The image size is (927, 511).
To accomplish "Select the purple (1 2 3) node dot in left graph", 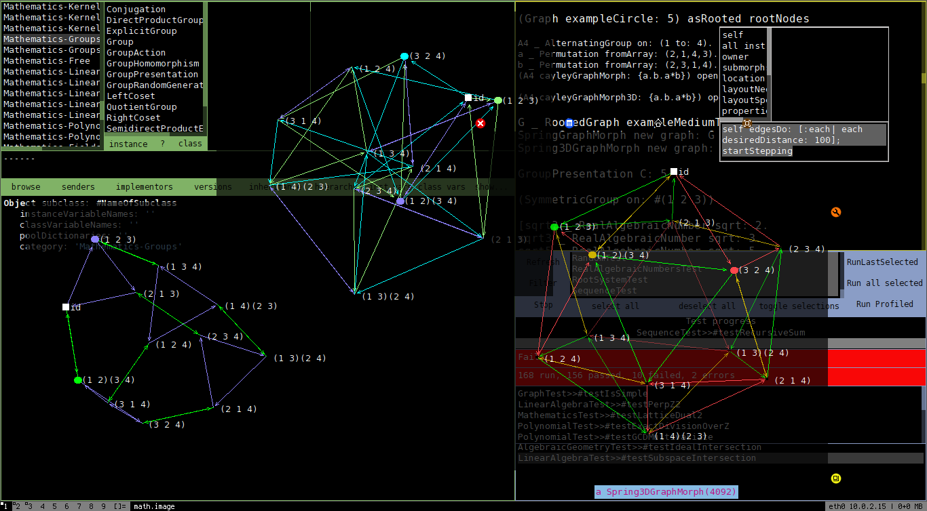I will pyautogui.click(x=95, y=239).
